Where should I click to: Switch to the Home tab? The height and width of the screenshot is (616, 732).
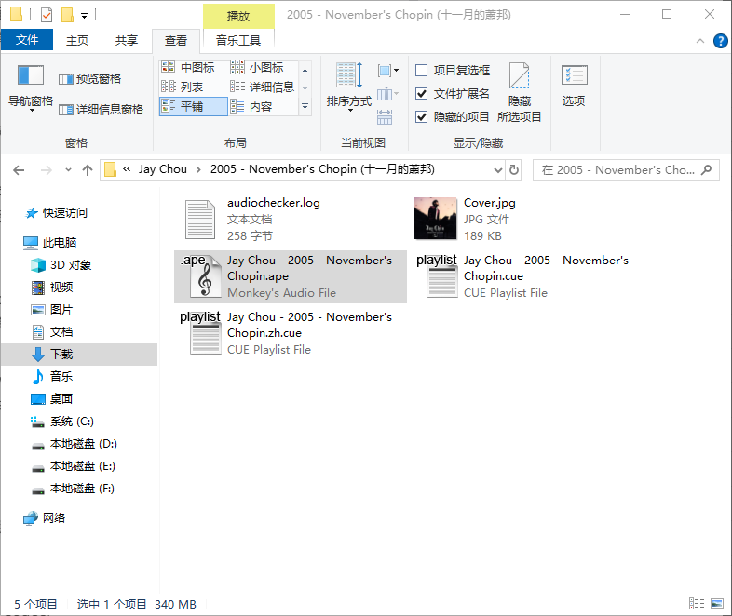tap(77, 41)
